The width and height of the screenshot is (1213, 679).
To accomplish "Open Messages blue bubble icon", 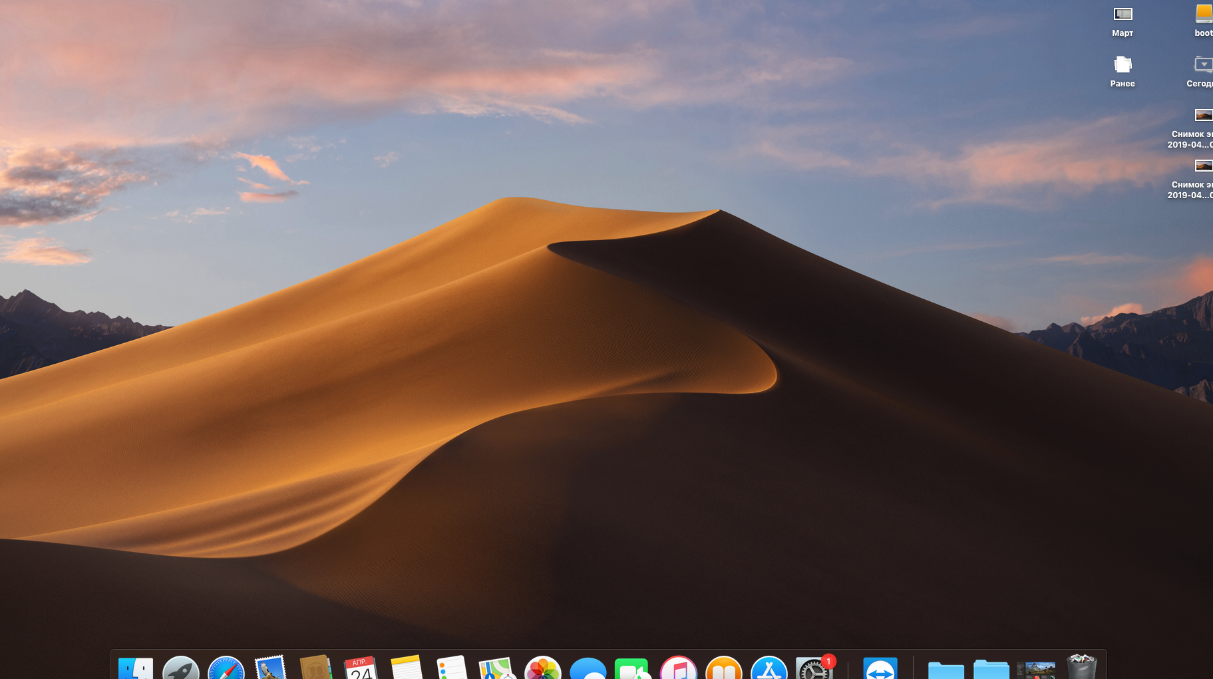I will coord(588,668).
